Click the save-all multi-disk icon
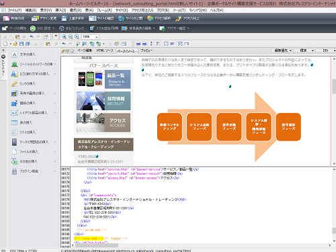 pos(28,44)
